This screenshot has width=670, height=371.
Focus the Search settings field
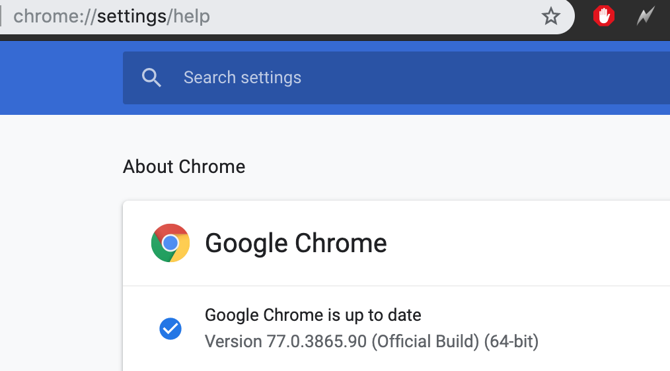pos(396,78)
